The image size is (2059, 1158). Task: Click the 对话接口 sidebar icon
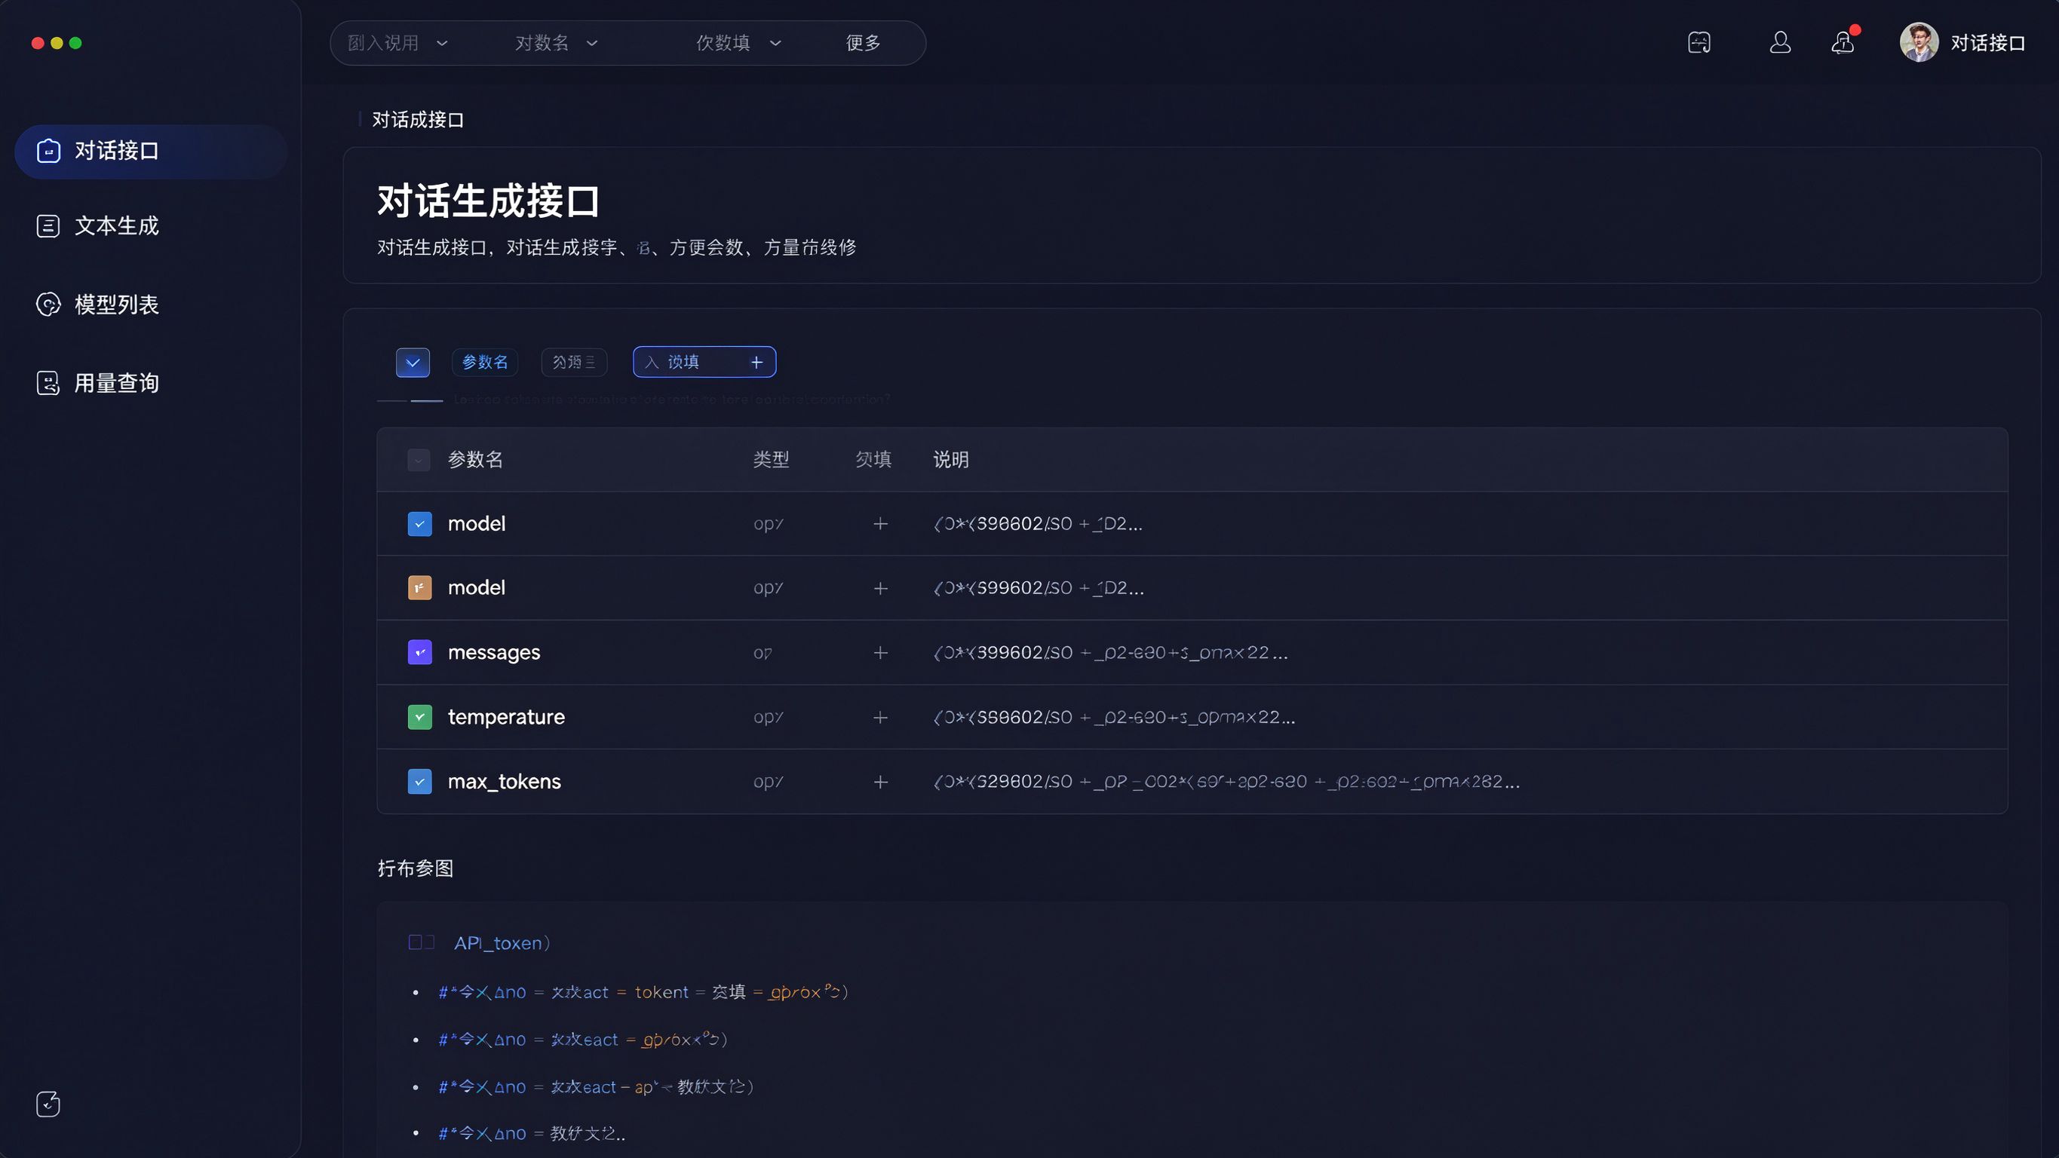click(x=48, y=151)
